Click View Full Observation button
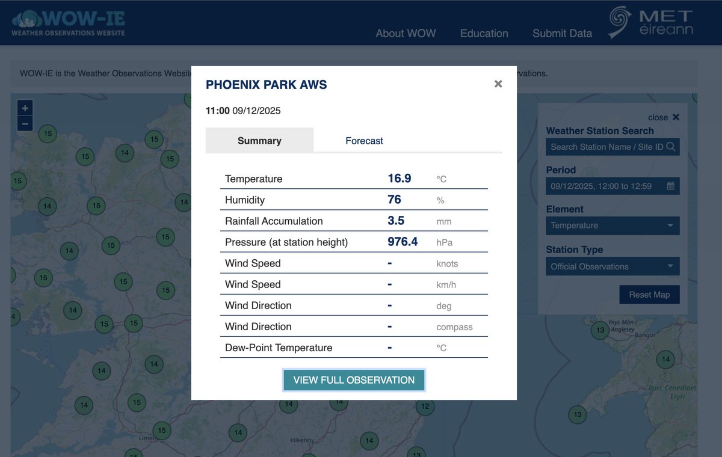The image size is (722, 457). coord(354,380)
